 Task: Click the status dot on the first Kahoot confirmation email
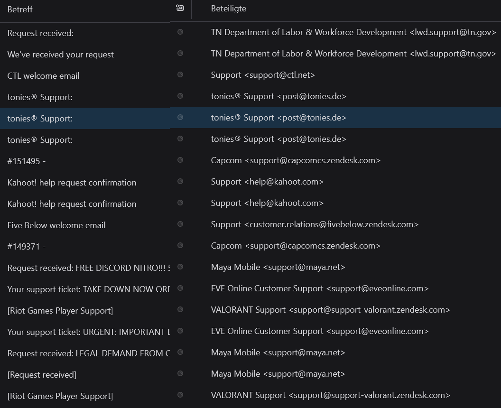(x=180, y=181)
